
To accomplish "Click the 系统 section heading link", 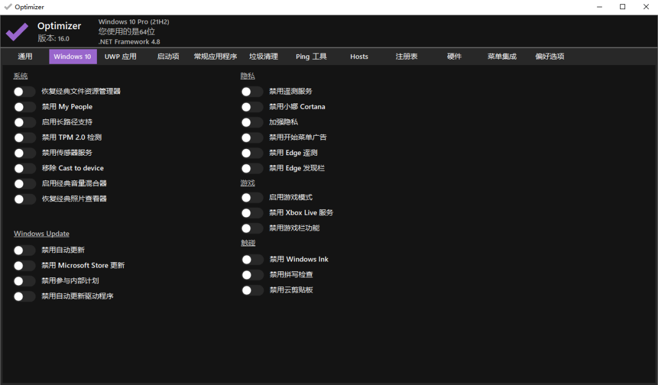I will click(x=21, y=76).
